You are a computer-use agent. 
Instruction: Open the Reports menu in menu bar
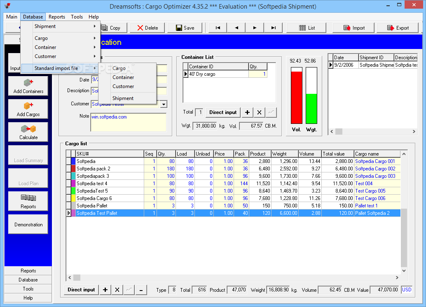[x=57, y=17]
